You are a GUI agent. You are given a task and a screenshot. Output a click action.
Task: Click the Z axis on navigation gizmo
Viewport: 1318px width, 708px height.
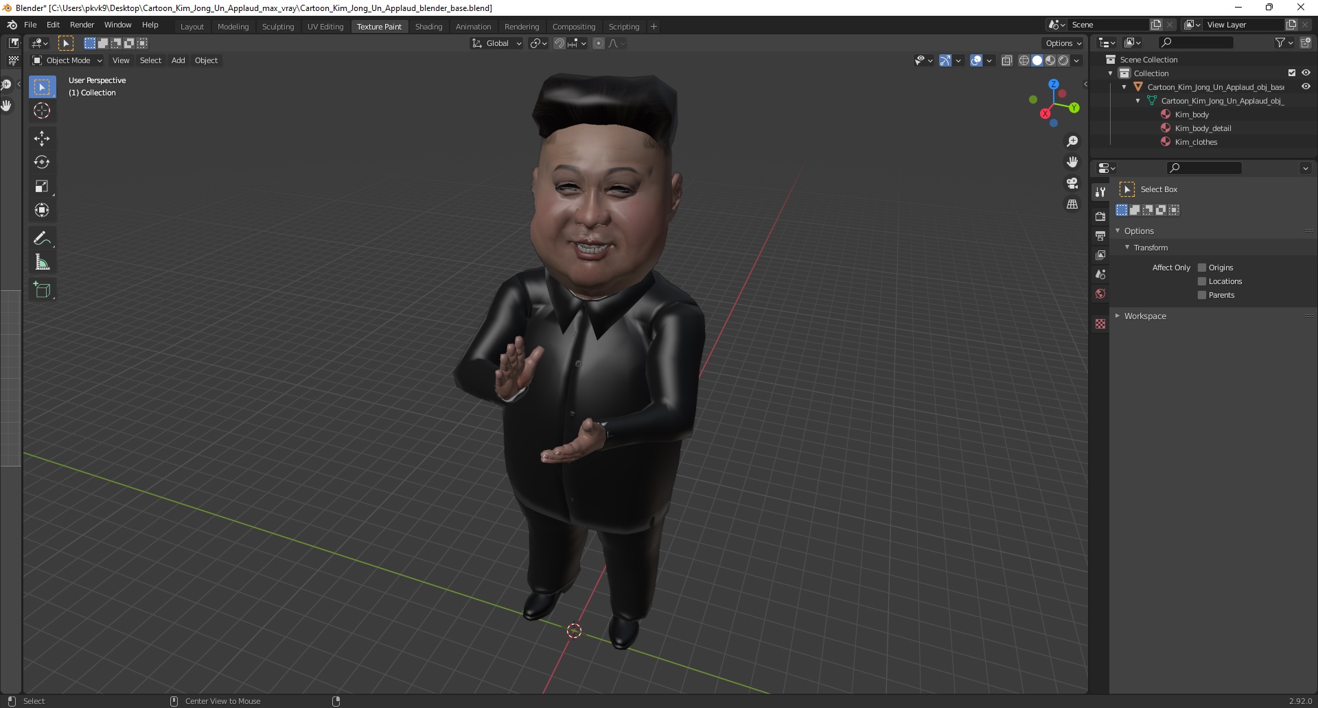click(1053, 84)
